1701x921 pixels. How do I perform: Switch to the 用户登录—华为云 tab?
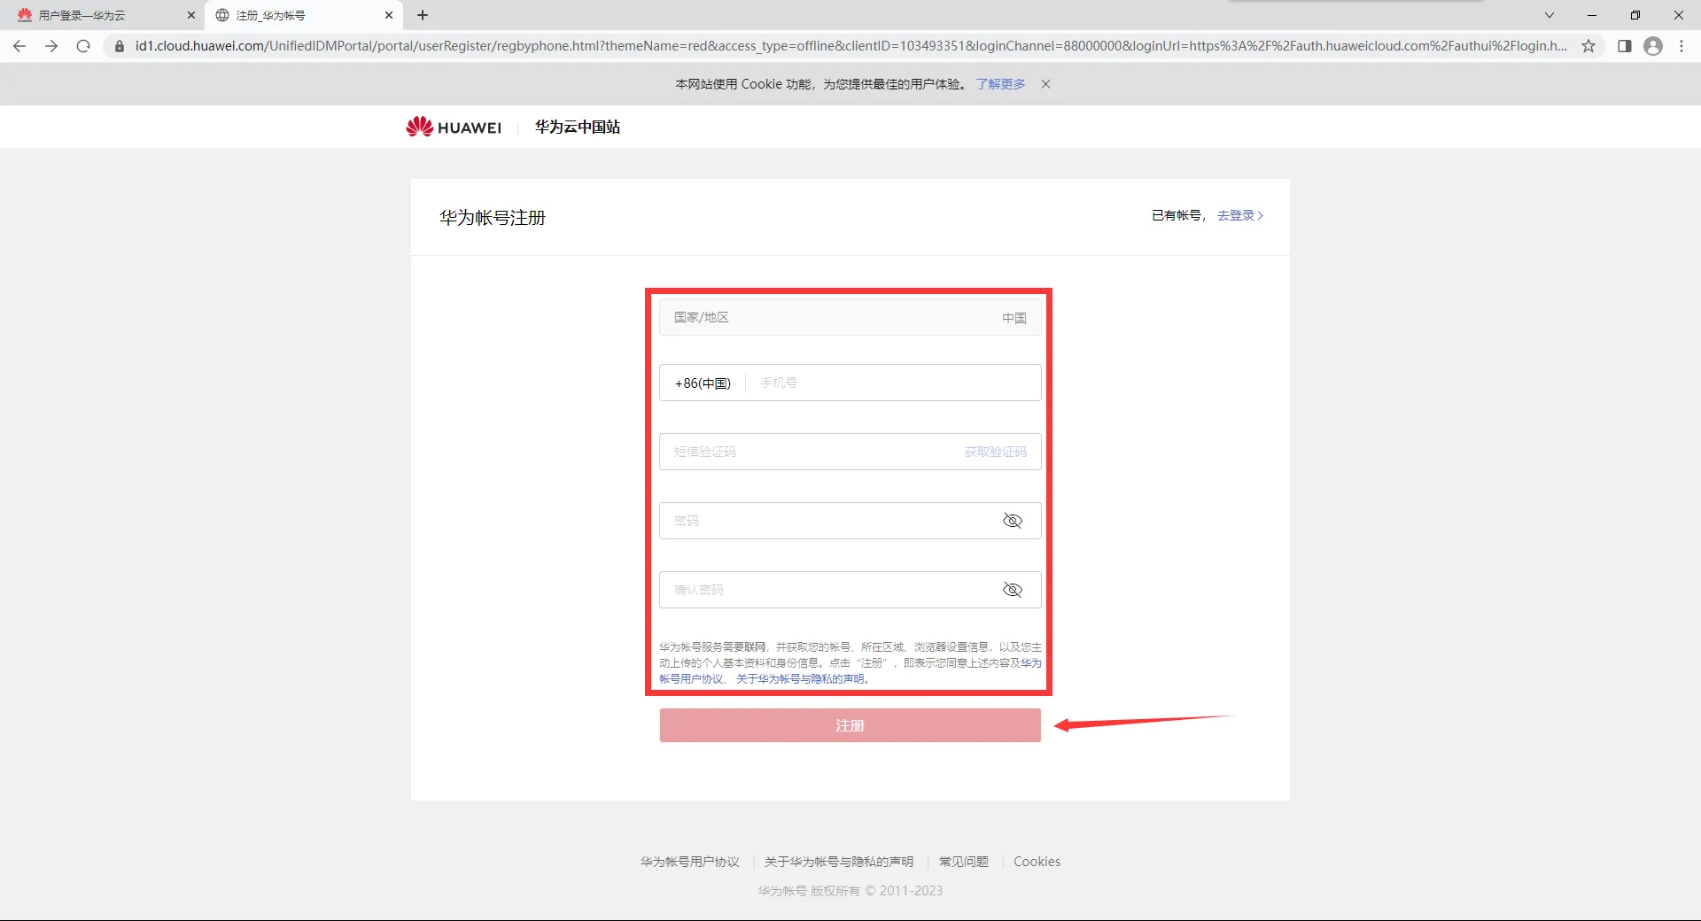102,15
